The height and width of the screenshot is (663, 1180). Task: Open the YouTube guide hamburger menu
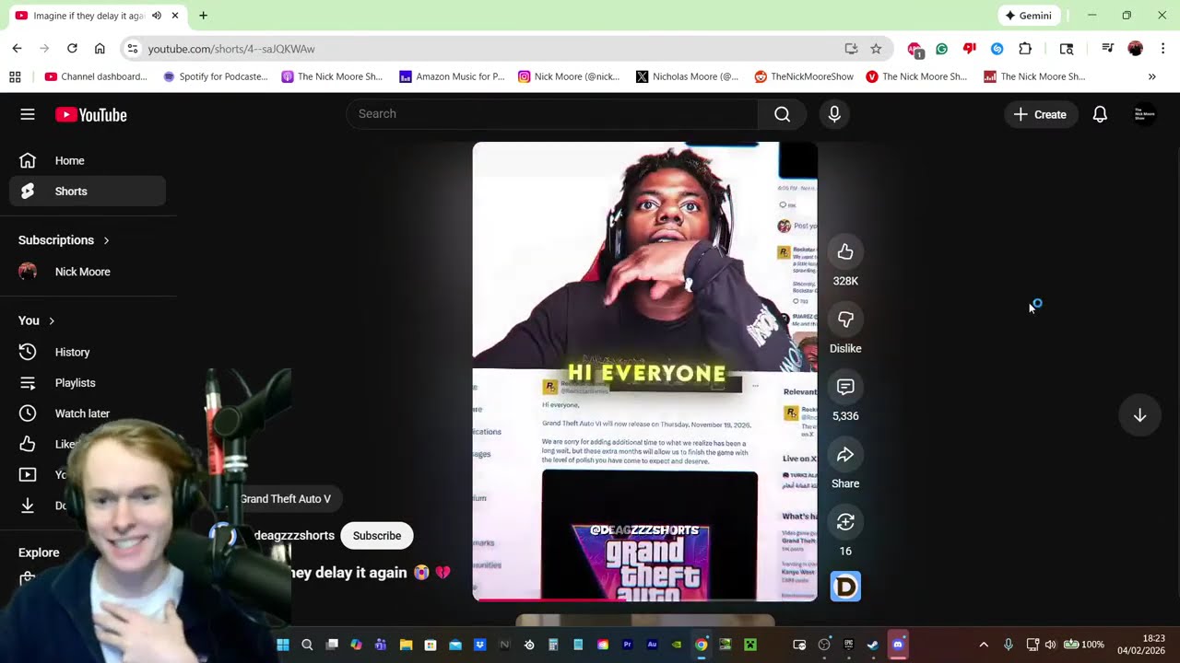(x=28, y=114)
